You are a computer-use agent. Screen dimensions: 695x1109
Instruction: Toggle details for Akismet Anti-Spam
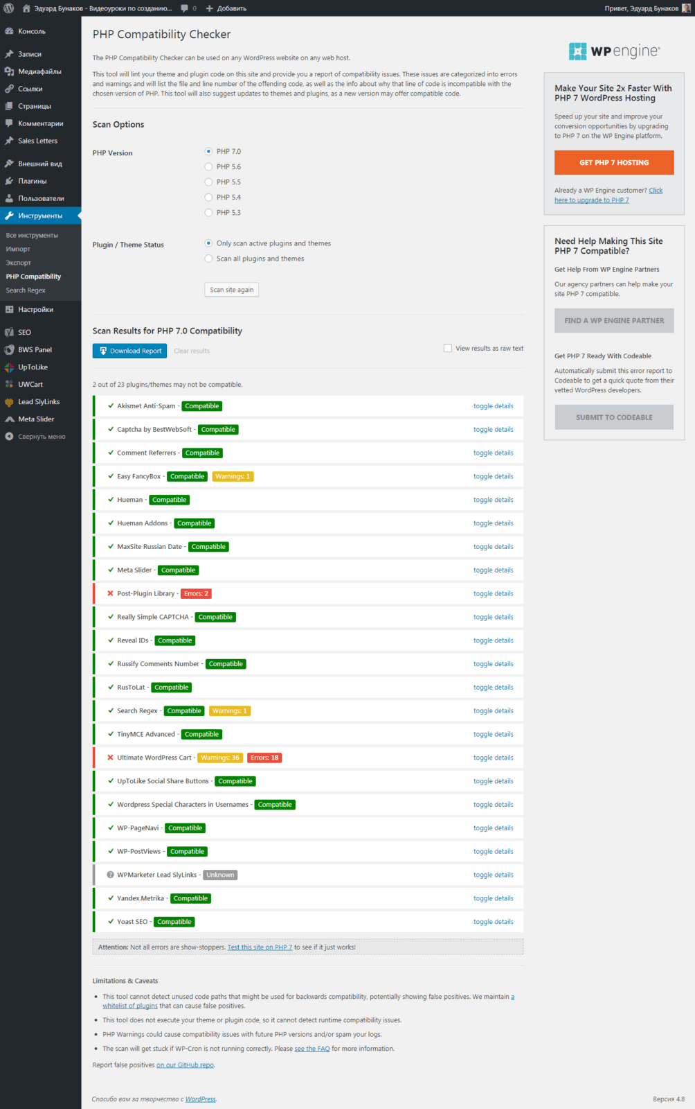pos(493,406)
